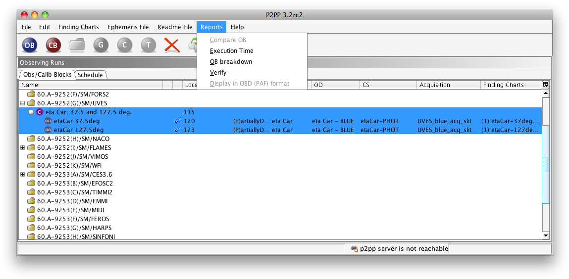569x279 pixels.
Task: Select Verify in the Reports menu
Action: pos(218,73)
